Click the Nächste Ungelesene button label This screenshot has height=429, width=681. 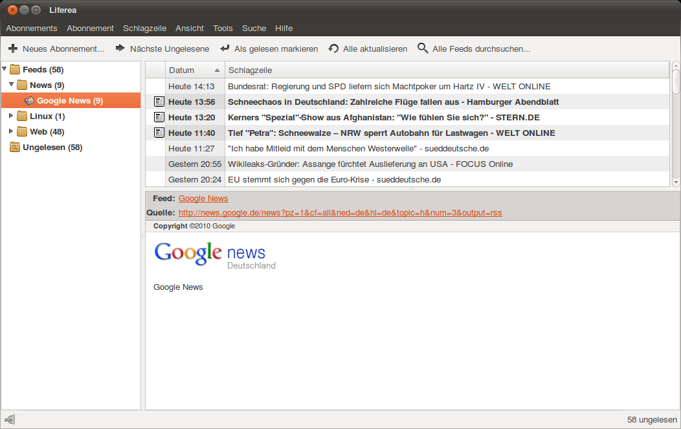point(170,49)
